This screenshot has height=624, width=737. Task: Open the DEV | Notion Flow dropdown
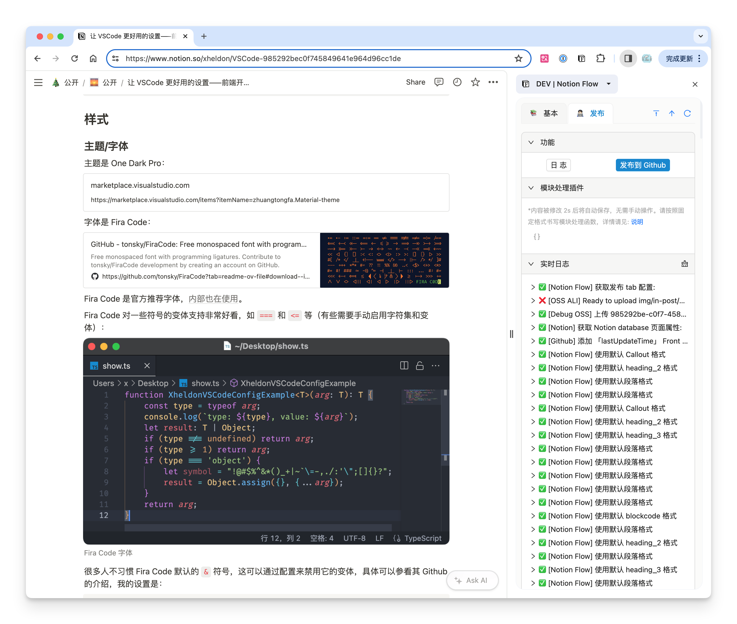pyautogui.click(x=567, y=84)
